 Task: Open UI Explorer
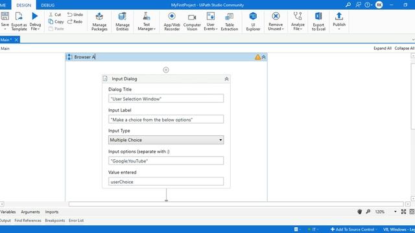pos(253,21)
